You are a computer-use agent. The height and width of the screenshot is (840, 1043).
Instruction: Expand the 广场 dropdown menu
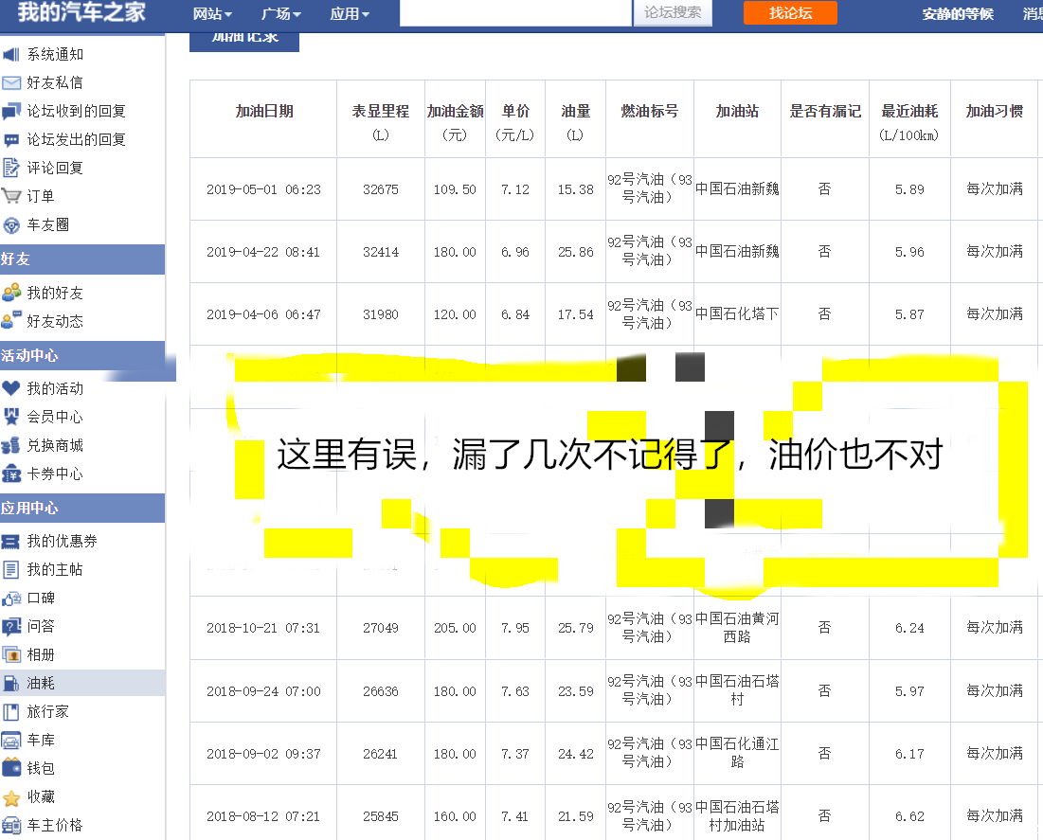pos(280,14)
